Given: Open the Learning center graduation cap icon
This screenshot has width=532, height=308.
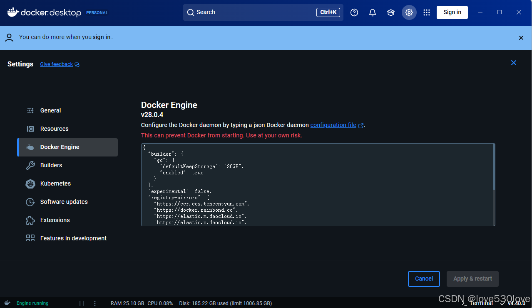Looking at the screenshot, I should point(390,12).
